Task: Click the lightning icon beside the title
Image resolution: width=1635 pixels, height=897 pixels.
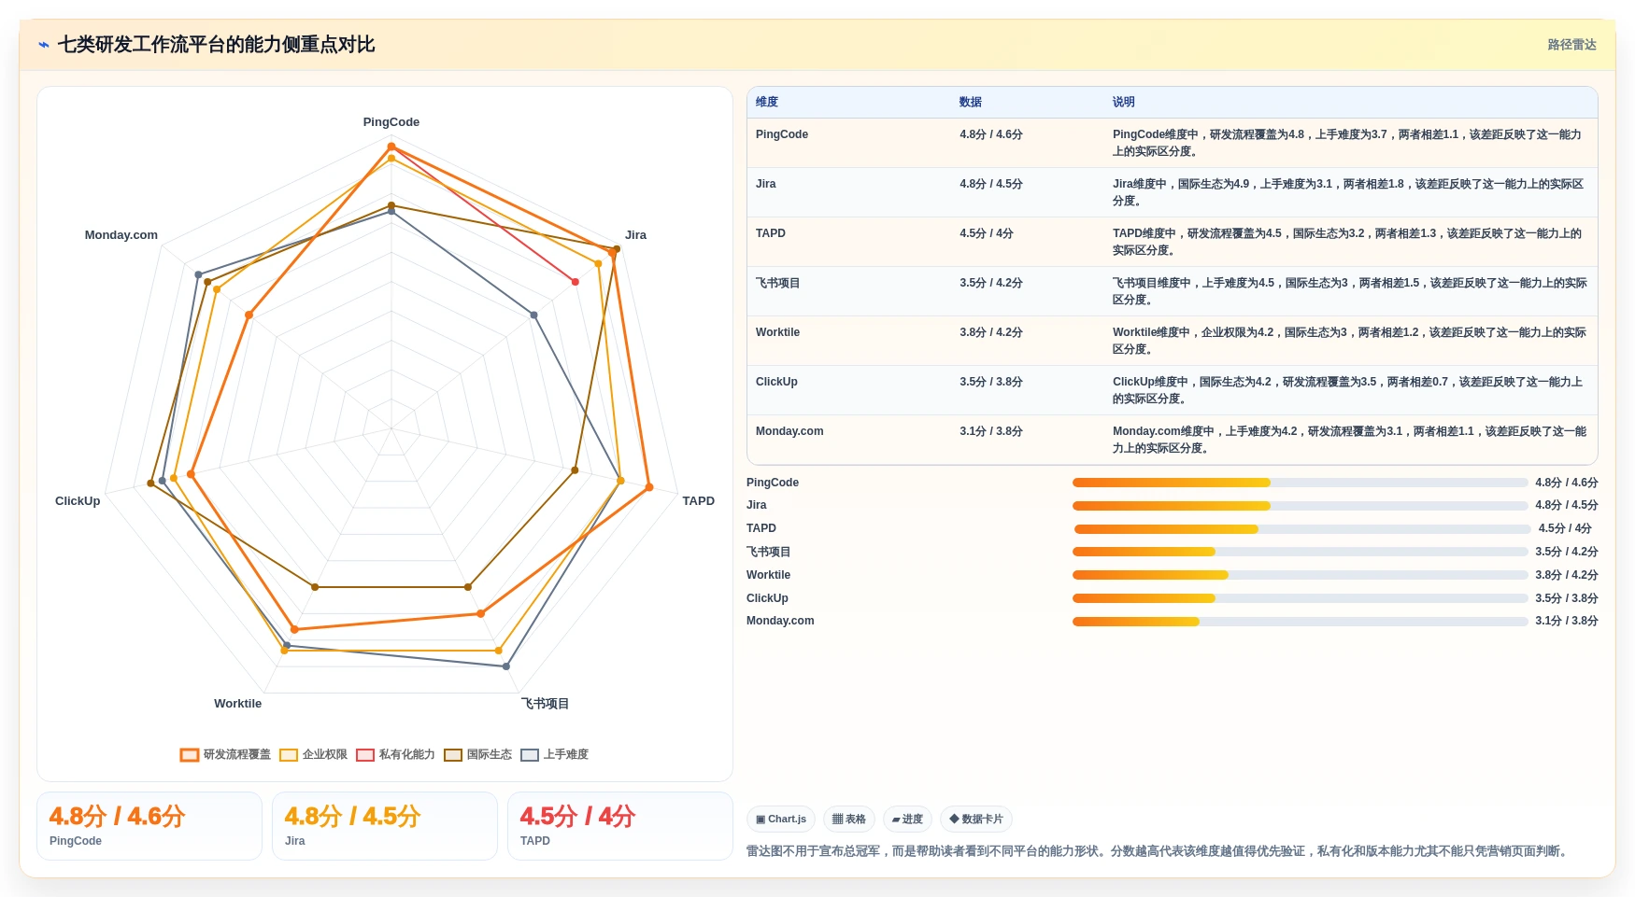Action: 44,45
